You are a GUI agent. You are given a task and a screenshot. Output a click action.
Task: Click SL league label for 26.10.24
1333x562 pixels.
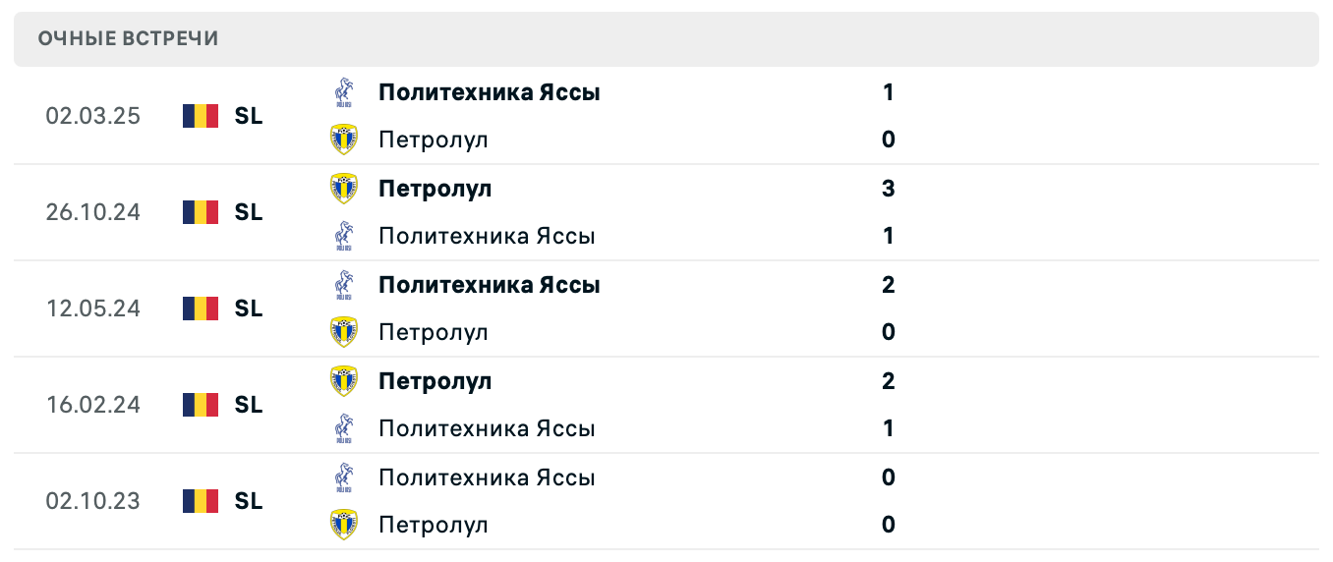pyautogui.click(x=249, y=212)
